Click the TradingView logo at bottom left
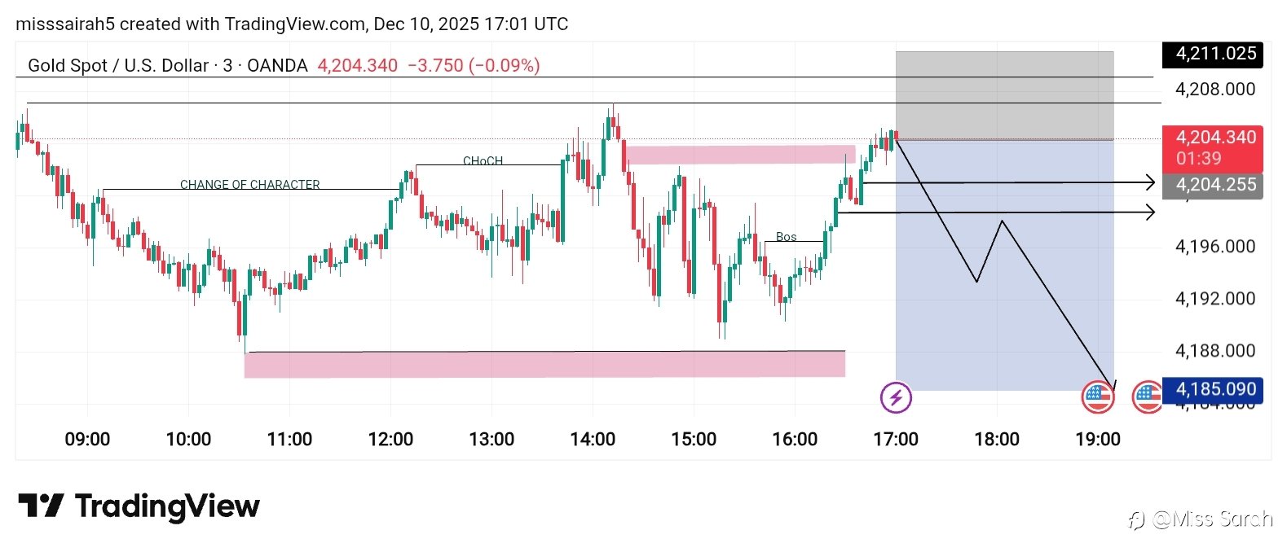Viewport: 1287px width, 552px height. (x=139, y=506)
